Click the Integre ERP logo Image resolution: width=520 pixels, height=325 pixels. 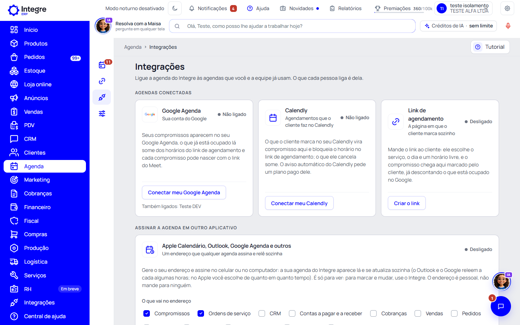coord(27,10)
